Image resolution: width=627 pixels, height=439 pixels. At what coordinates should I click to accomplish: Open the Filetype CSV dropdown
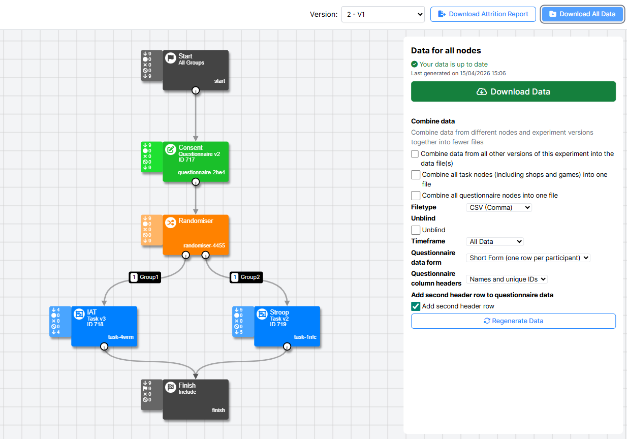499,207
